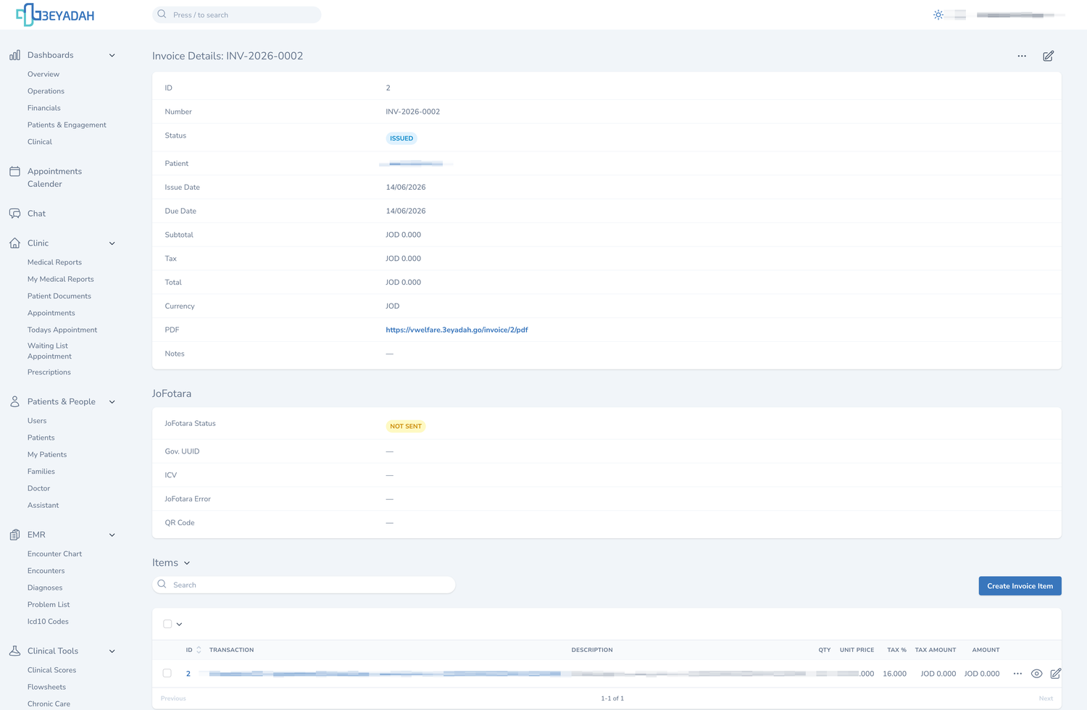Open the user account menu at top right
The image size is (1087, 710).
click(x=1020, y=14)
